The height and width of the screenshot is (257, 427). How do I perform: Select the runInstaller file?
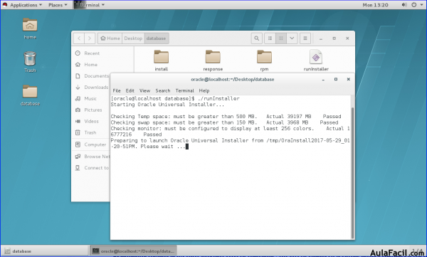[x=316, y=61]
